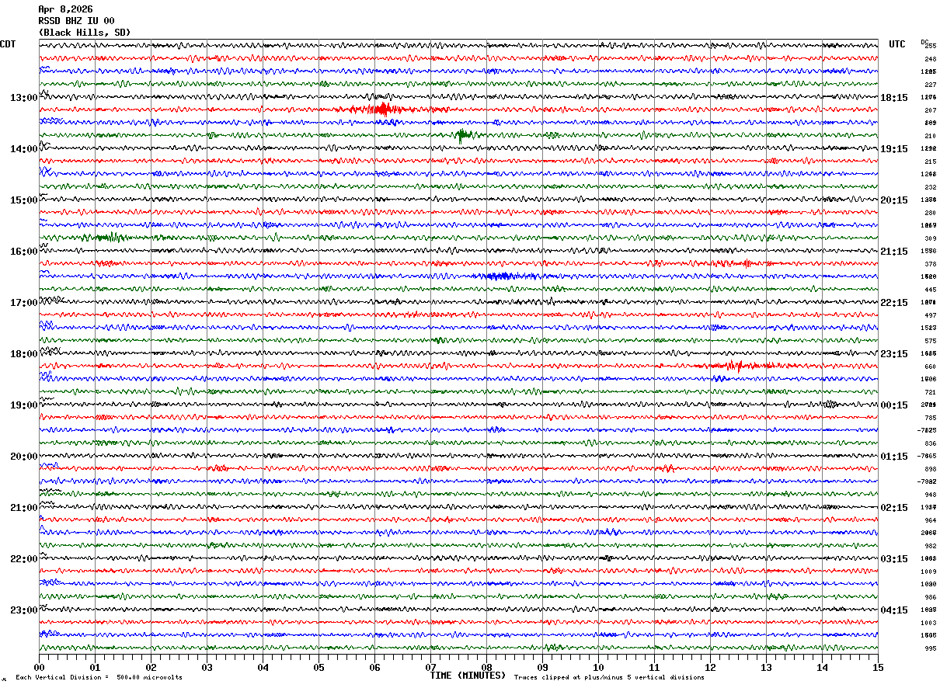
Task: Click the DC offset value 445
Action: pyautogui.click(x=930, y=290)
